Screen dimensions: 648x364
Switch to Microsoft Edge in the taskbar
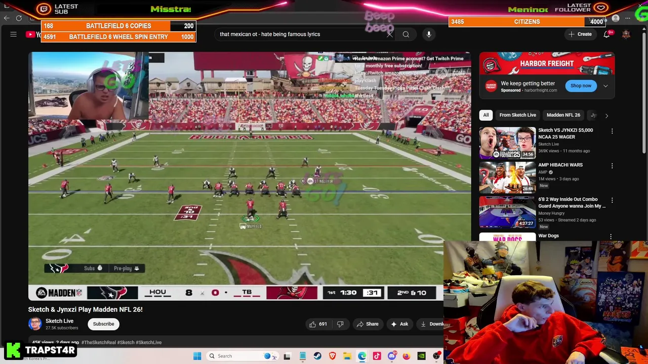pyautogui.click(x=362, y=356)
